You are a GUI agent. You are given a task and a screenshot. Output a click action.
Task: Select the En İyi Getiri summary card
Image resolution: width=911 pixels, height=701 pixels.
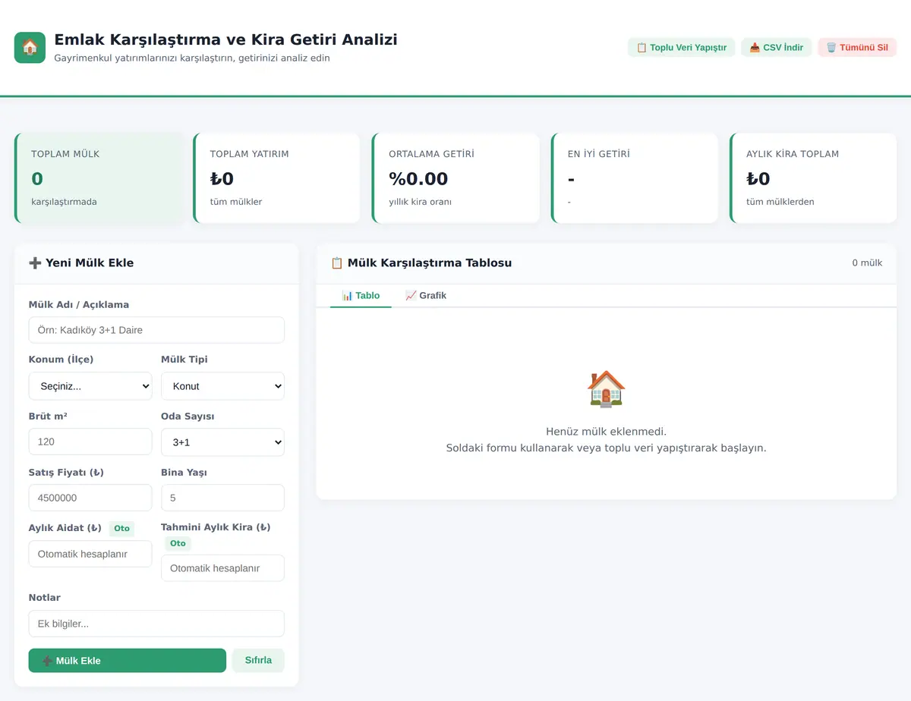pos(635,178)
